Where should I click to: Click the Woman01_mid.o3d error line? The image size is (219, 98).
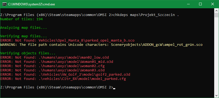57,62
